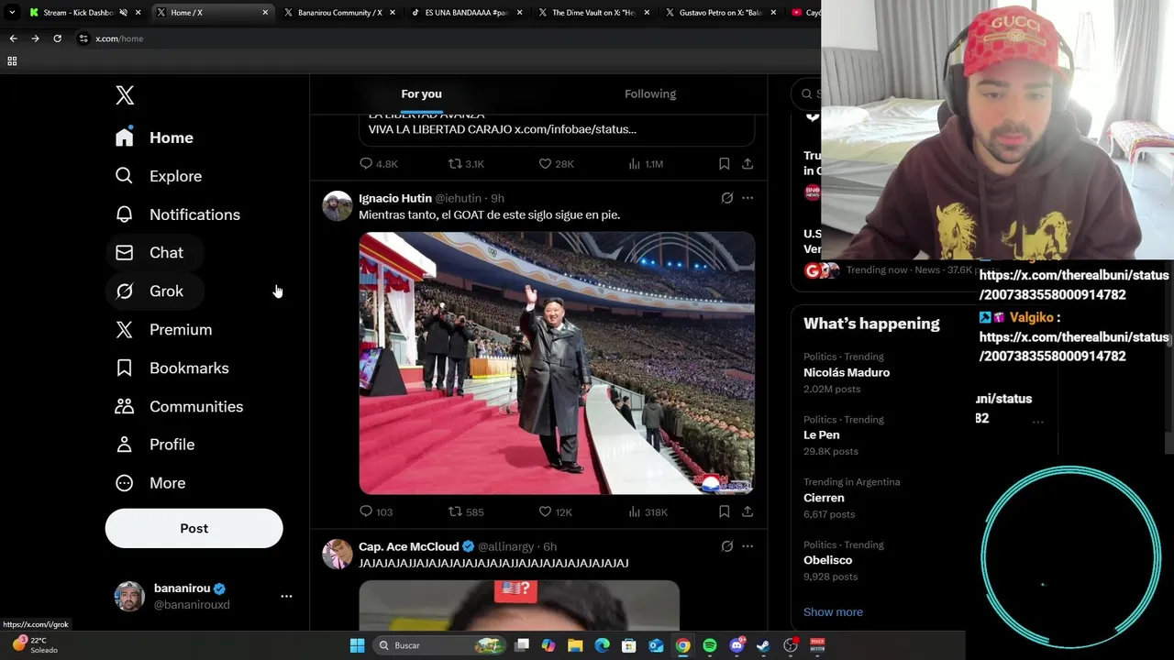The width and height of the screenshot is (1174, 660).
Task: Bookmark the post with 1.1M views
Action: click(724, 163)
